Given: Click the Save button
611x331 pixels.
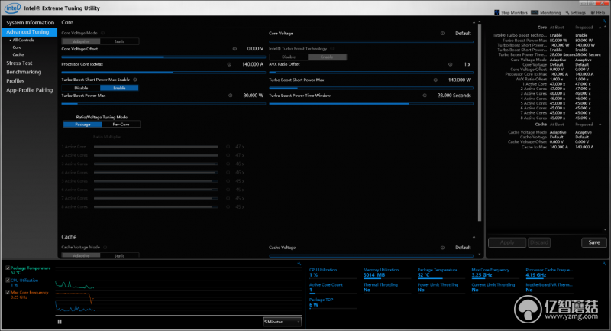Looking at the screenshot, I should pos(594,242).
